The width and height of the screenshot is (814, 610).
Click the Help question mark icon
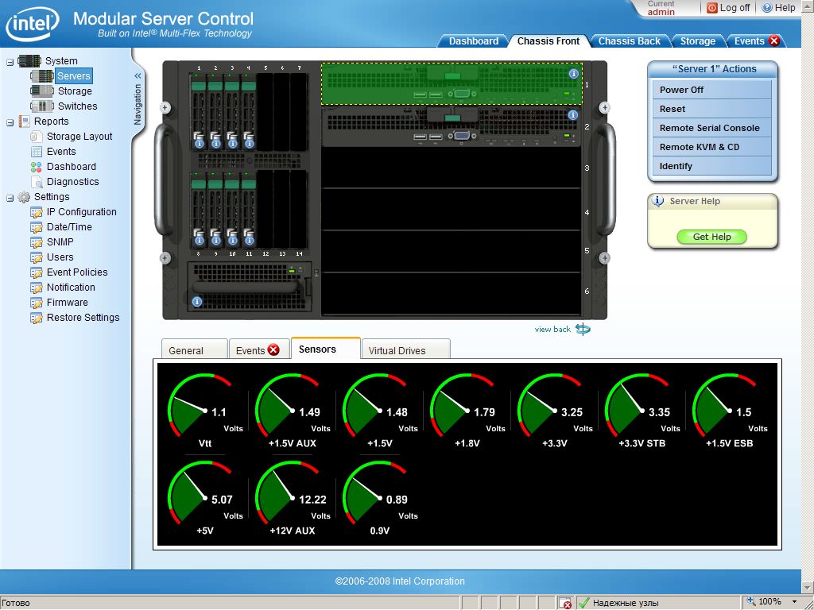tap(767, 8)
